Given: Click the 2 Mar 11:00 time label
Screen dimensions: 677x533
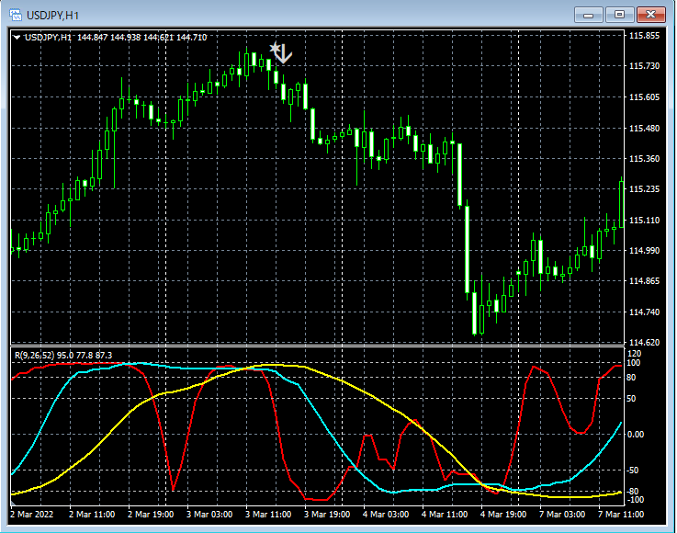Looking at the screenshot, I should pyautogui.click(x=92, y=515).
